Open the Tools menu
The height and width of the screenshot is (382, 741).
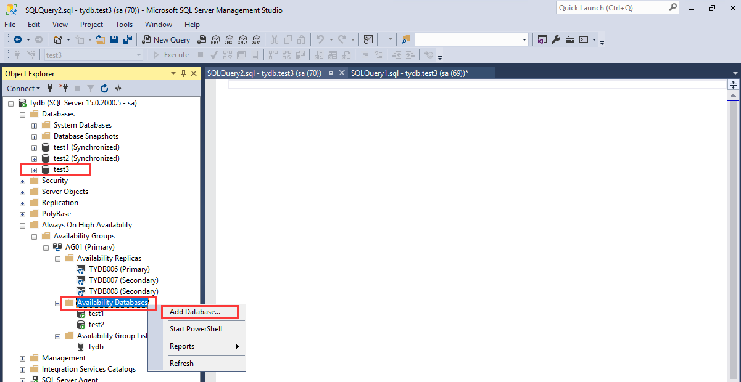tap(124, 25)
